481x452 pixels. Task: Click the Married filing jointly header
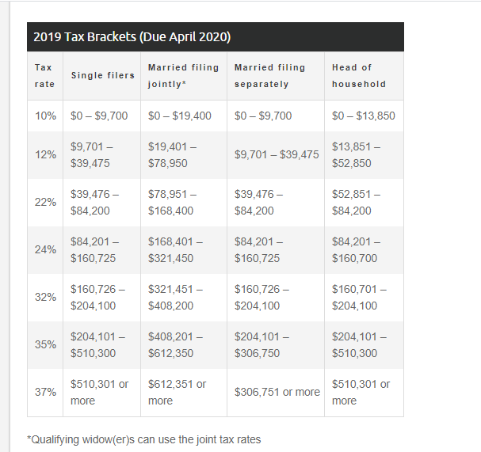pos(183,76)
